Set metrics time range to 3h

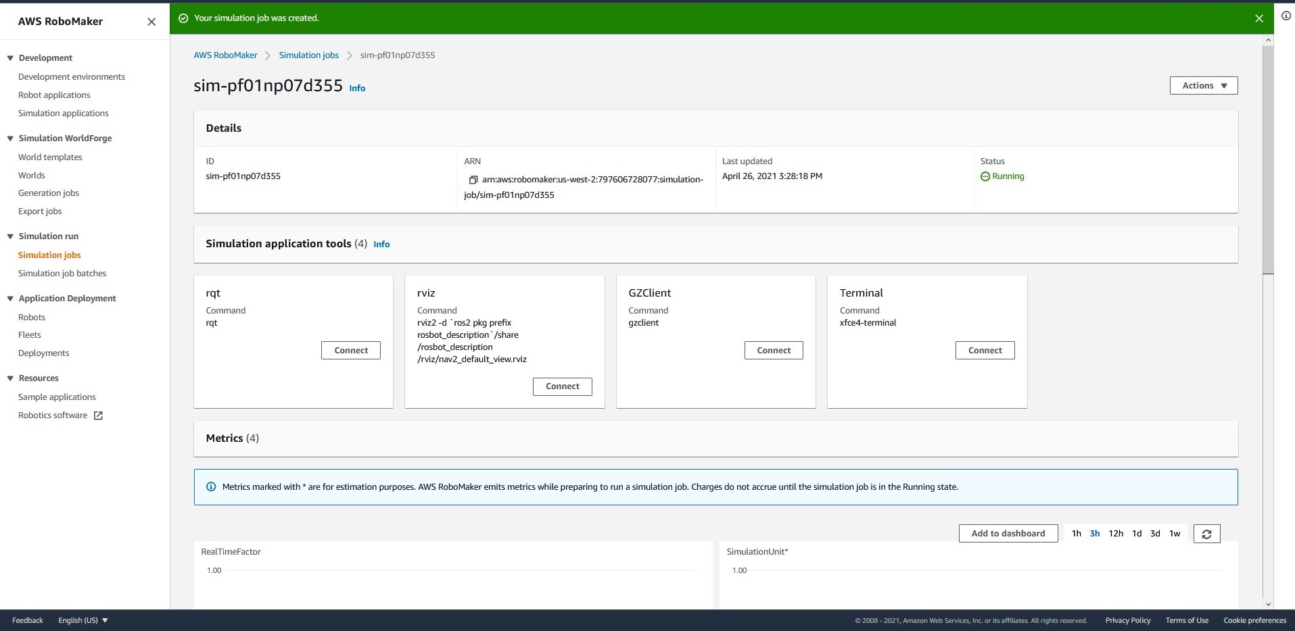(x=1095, y=534)
